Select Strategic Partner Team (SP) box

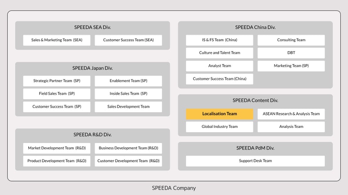tap(57, 81)
